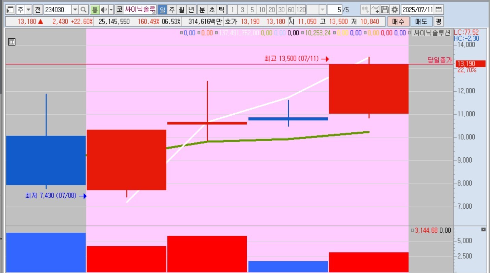Select interval button 60

[x=291, y=10]
